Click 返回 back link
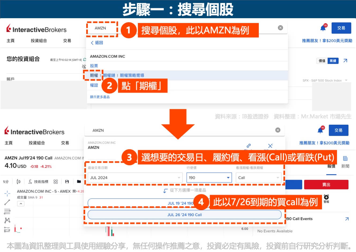Screen dimensions: 356x252 97,43
